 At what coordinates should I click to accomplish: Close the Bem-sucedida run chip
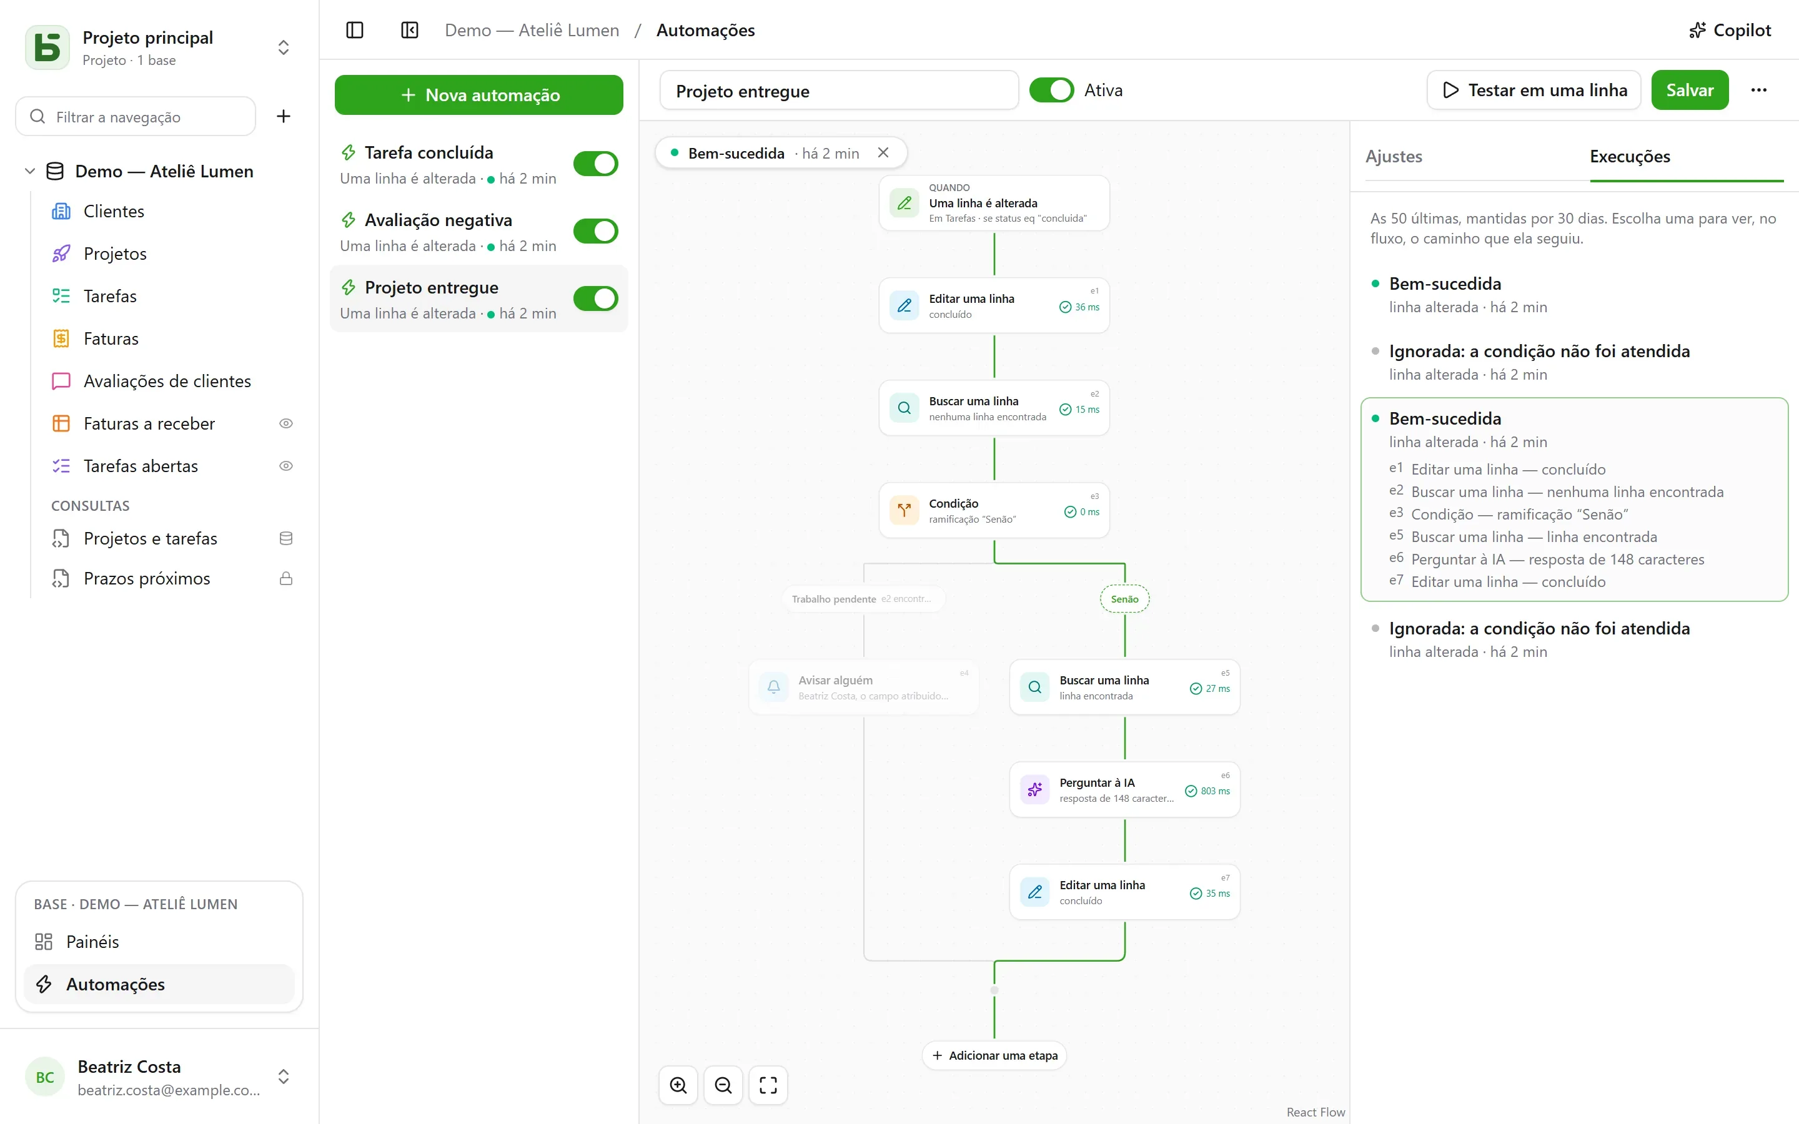(x=883, y=152)
